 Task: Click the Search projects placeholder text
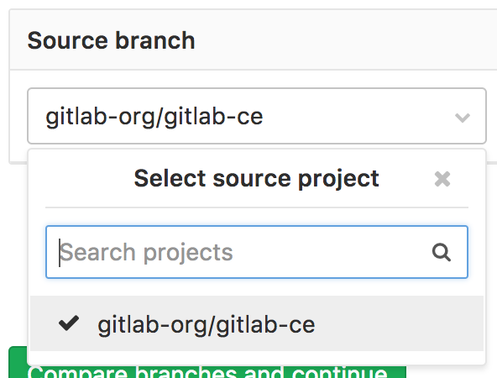pos(146,253)
